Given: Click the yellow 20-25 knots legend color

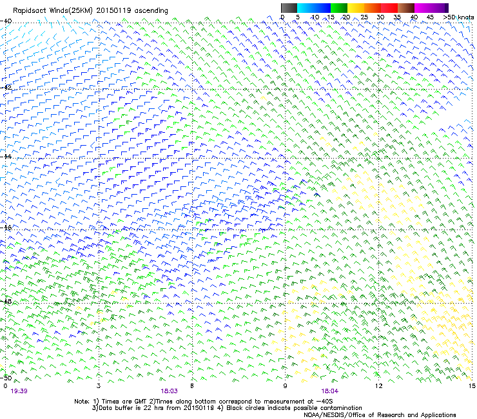Looking at the screenshot, I should pyautogui.click(x=356, y=8).
